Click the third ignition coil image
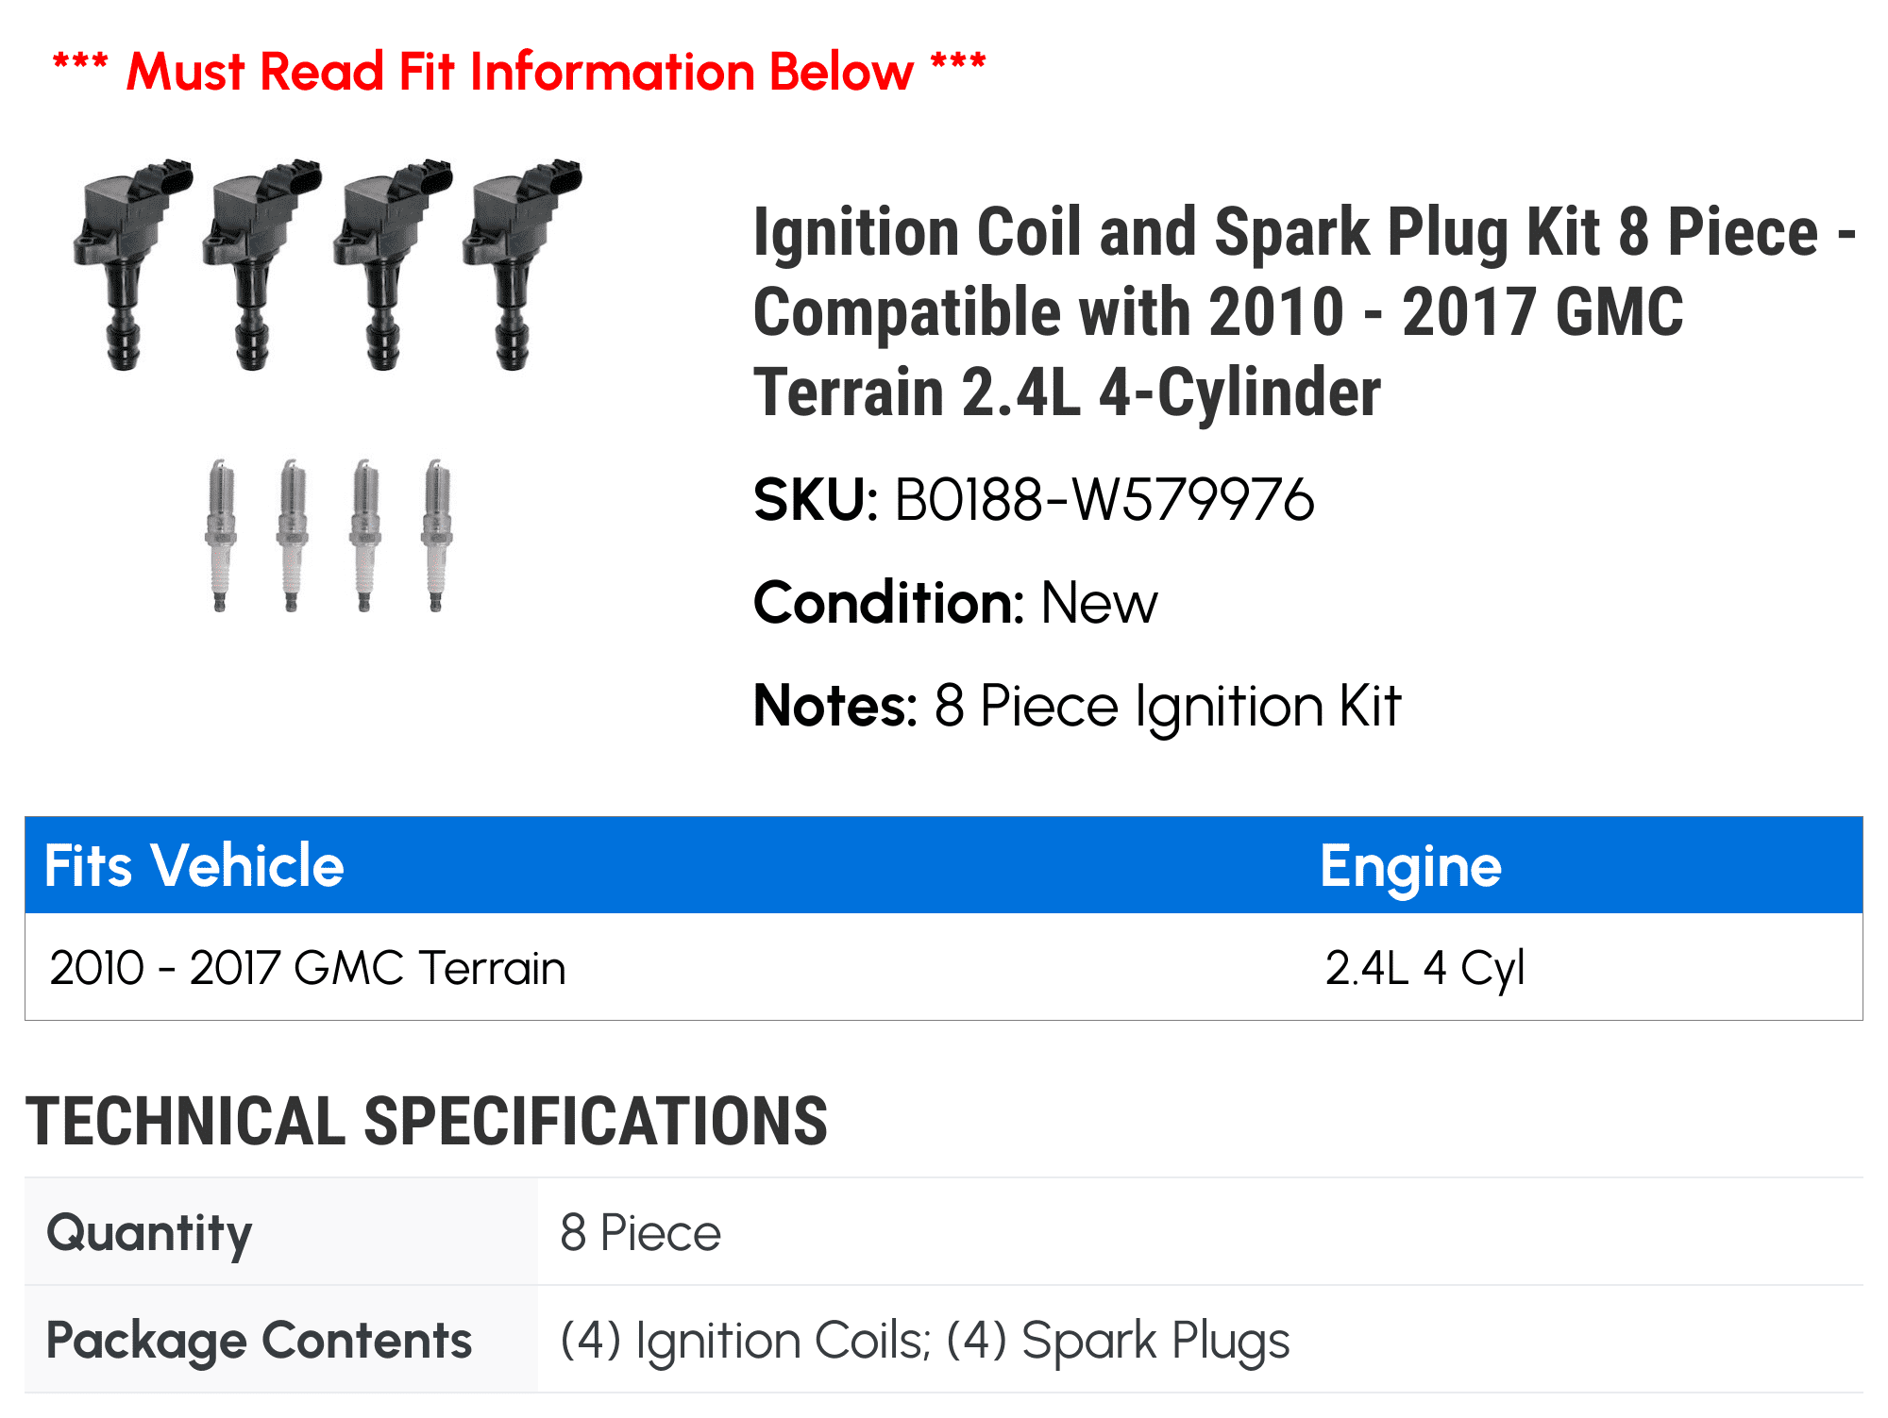Viewport: 1888px width, 1418px height. tap(392, 264)
